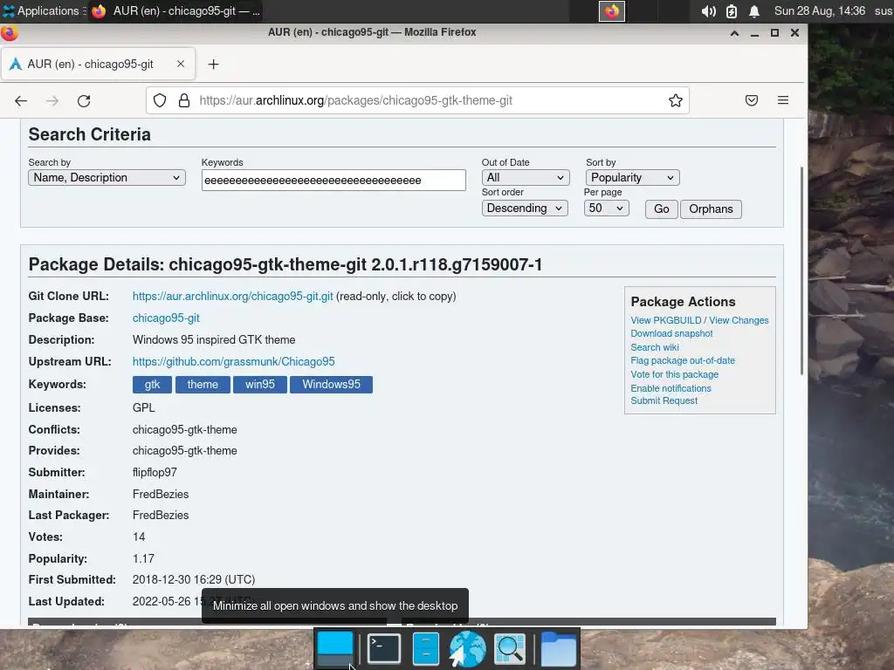Close the chicago95-git tab
Viewport: 894px width, 670px height.
(x=180, y=64)
